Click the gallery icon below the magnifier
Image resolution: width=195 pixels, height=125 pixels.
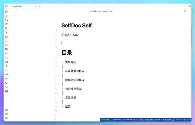pyautogui.click(x=6, y=62)
